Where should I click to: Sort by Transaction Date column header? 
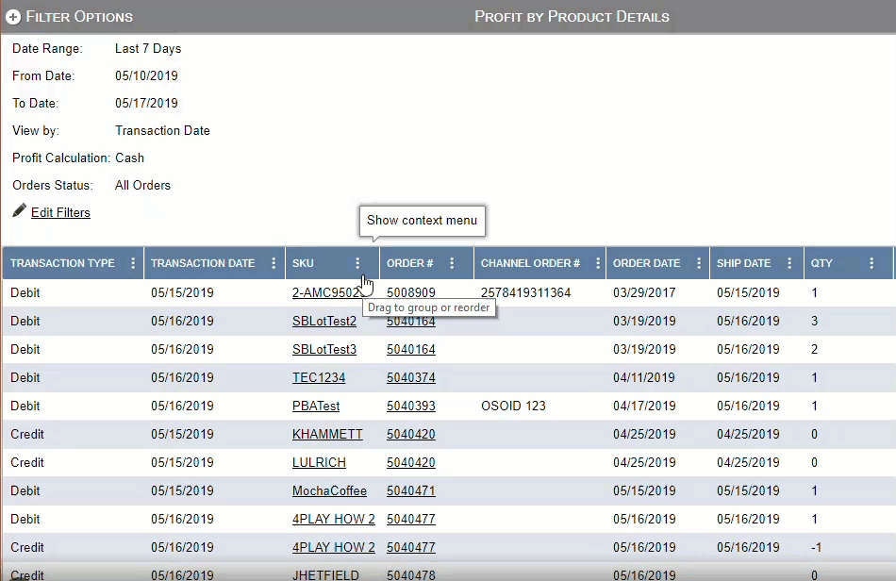pos(203,263)
